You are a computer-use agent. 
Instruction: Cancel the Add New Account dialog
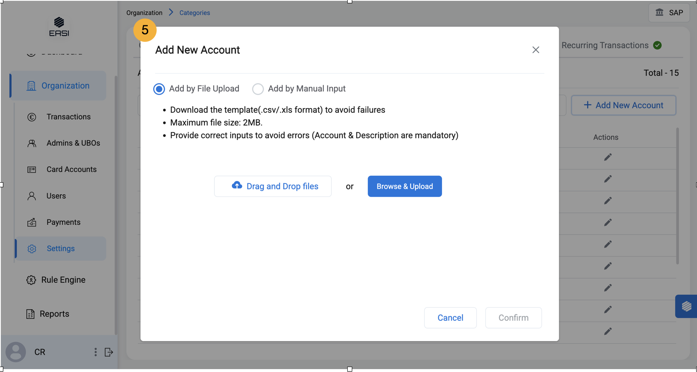[x=450, y=318]
